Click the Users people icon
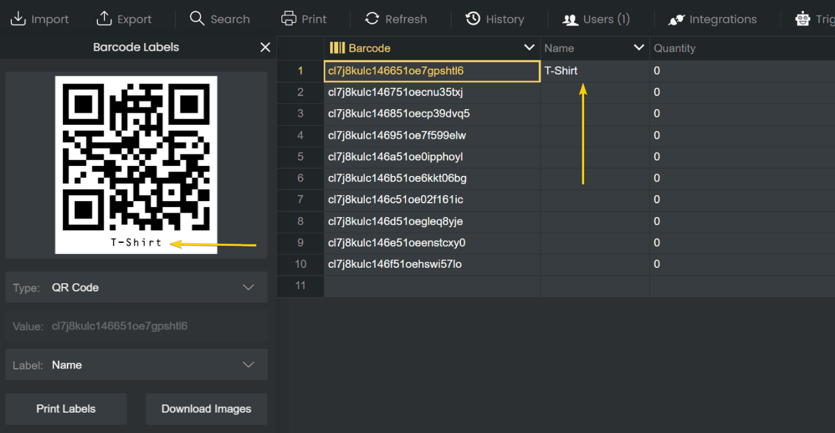Image resolution: width=835 pixels, height=433 pixels. click(570, 20)
